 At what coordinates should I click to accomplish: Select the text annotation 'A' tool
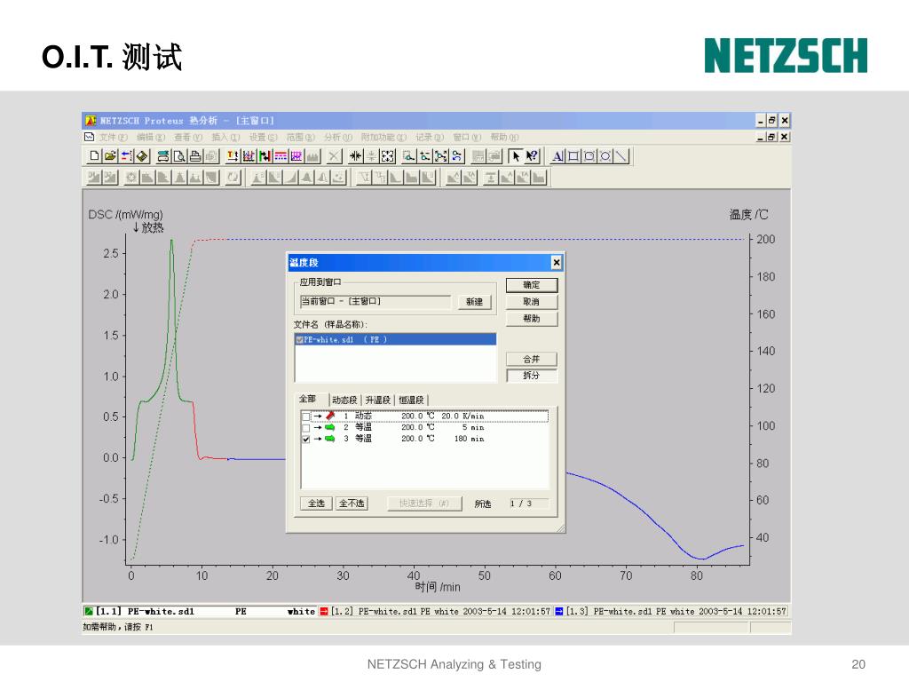click(557, 156)
